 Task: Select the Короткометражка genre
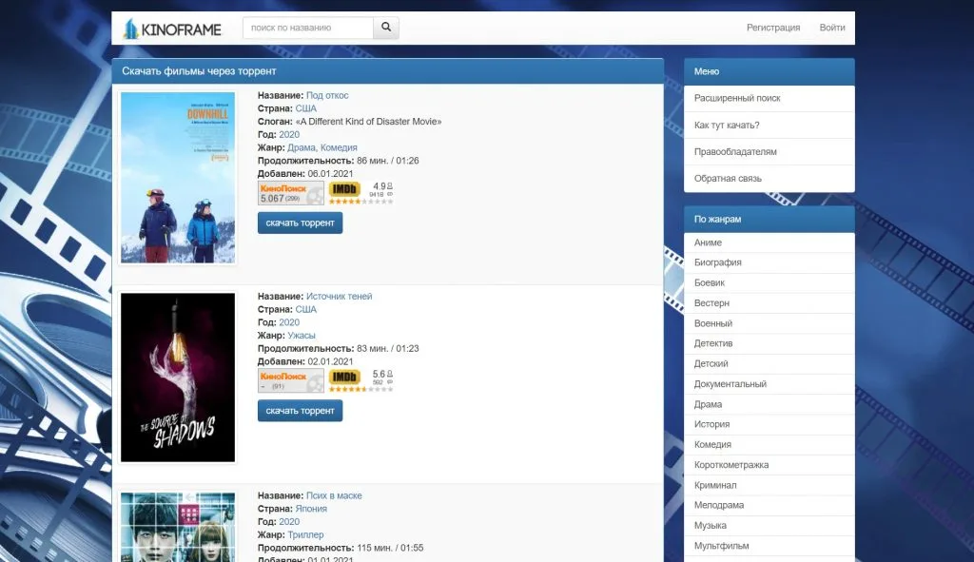tap(769, 465)
